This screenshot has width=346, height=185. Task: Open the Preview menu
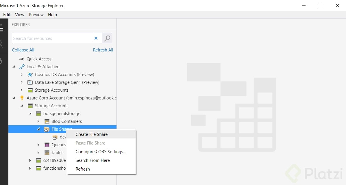[x=36, y=14]
